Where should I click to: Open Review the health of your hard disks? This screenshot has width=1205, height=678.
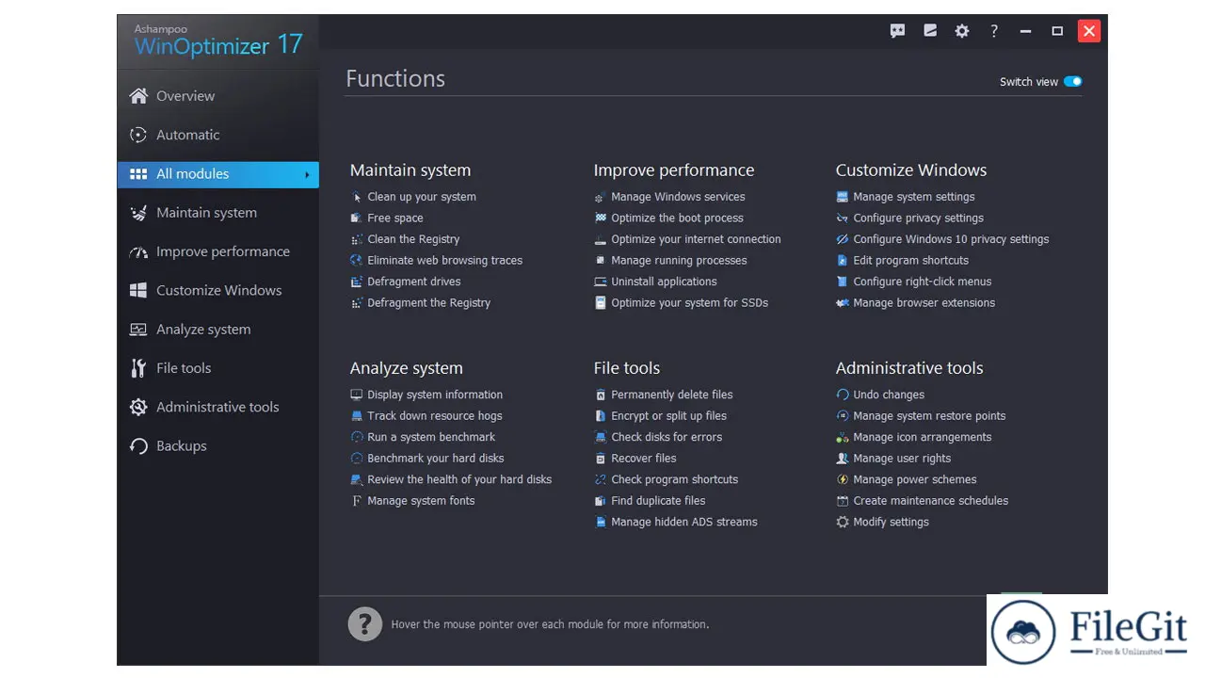tap(459, 479)
